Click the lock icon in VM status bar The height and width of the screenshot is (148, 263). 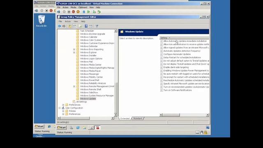pos(205,132)
